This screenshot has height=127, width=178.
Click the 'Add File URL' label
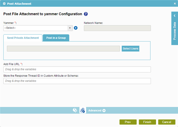click(x=13, y=64)
